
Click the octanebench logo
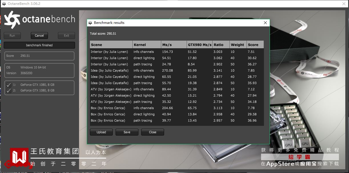[40, 19]
